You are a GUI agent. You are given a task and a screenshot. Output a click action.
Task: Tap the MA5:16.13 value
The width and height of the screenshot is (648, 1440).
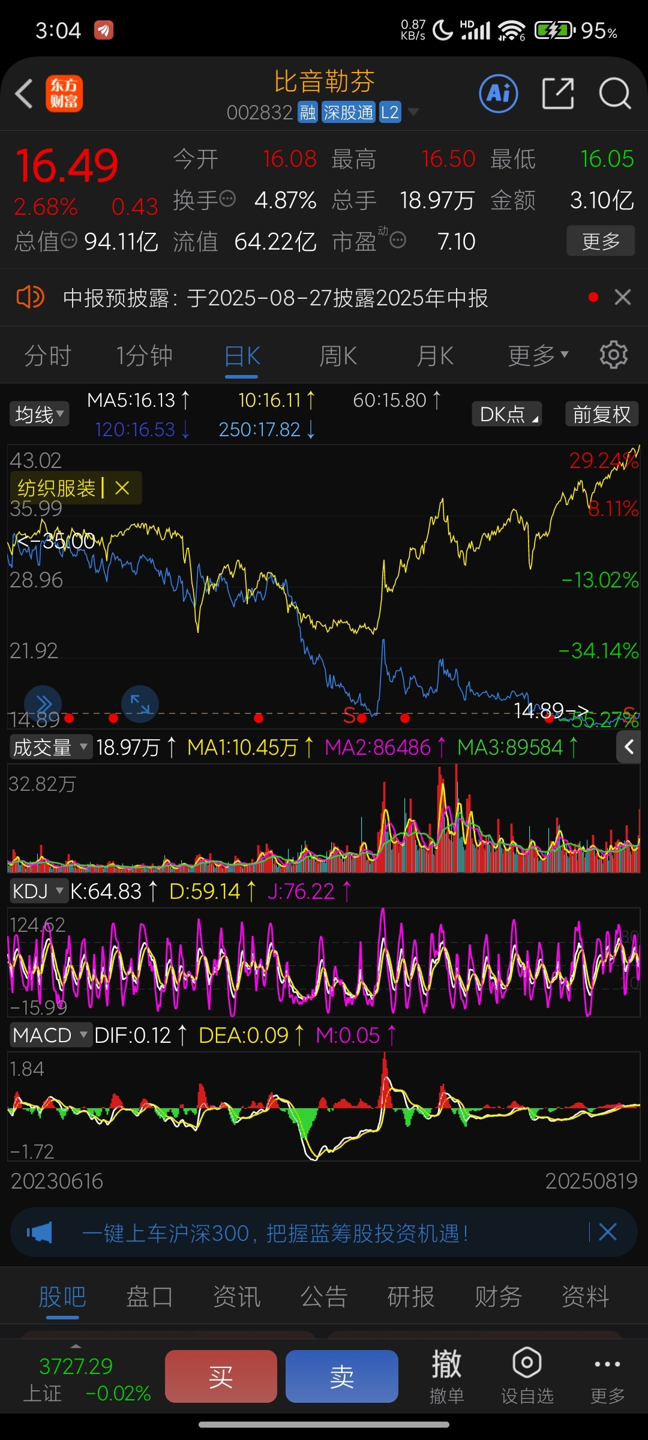[x=131, y=400]
